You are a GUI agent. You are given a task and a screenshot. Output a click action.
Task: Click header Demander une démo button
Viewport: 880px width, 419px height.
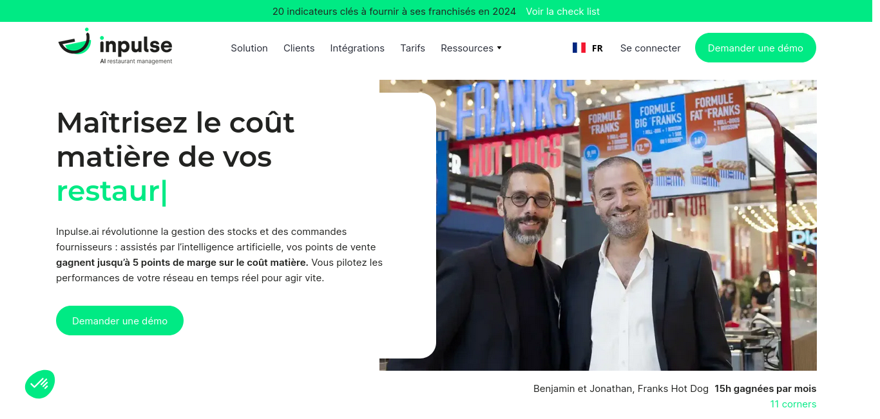[755, 48]
